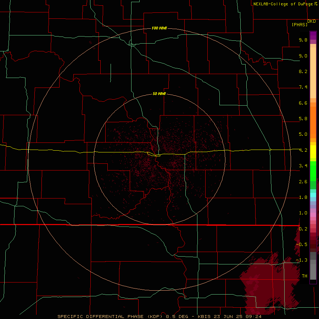Viewport: 319px width, 319px height.
Task: Click the NEXLAB-College of DuPage credit text
Action: 283,4
